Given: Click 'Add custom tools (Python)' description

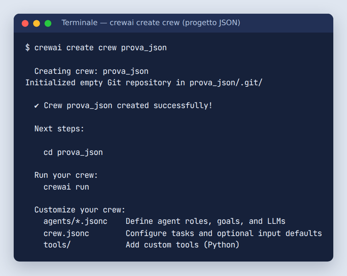Looking at the screenshot, I should (x=183, y=245).
